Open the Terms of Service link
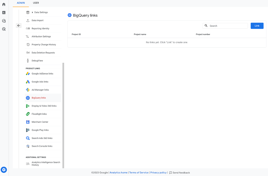The height and width of the screenshot is (176, 268). click(x=139, y=173)
